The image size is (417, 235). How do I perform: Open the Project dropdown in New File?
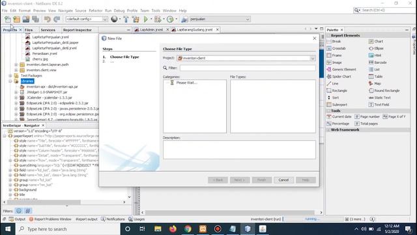313,58
